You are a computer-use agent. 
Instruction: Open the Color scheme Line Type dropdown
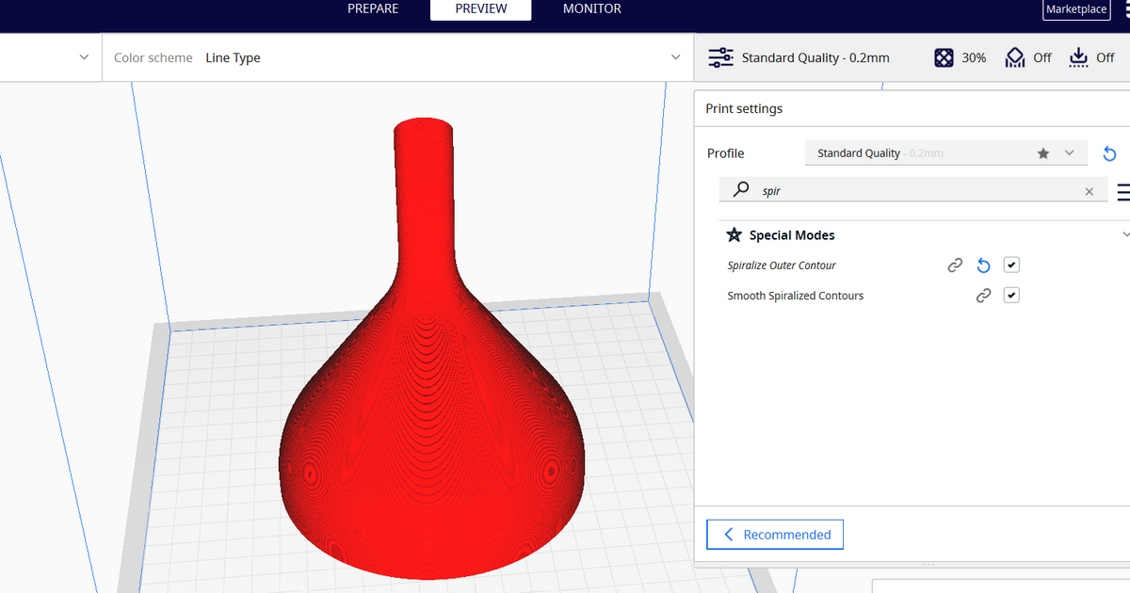675,57
